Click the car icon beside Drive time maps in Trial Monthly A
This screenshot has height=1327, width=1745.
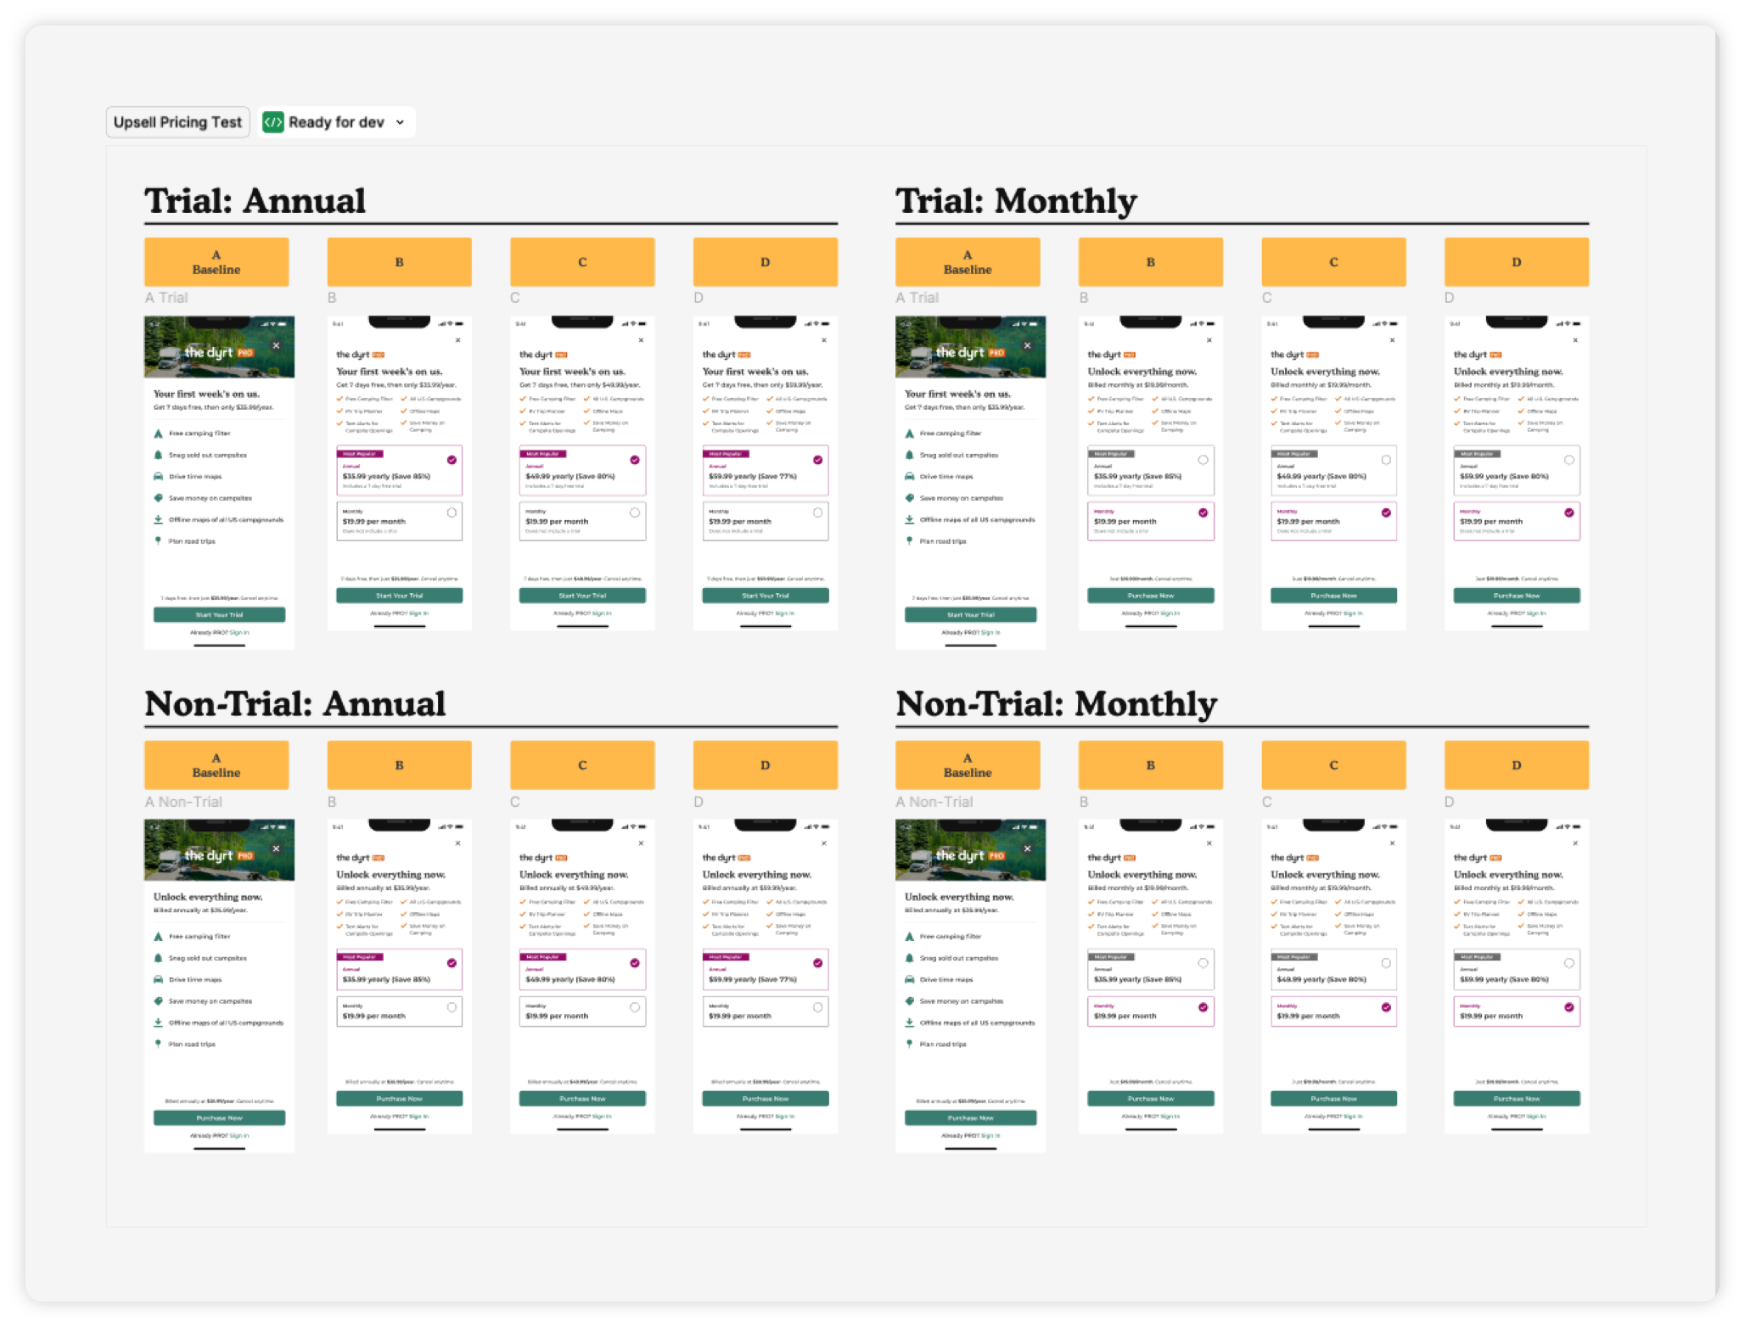pos(909,477)
